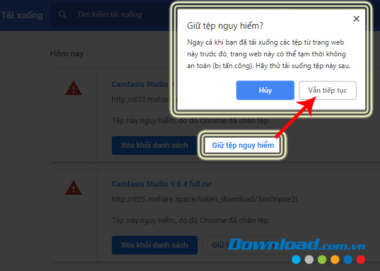Click the Tải xuống page title
This screenshot has width=380, height=271.
point(22,15)
